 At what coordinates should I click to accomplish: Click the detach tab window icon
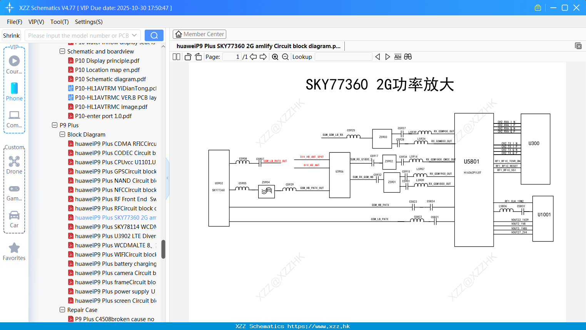(578, 46)
